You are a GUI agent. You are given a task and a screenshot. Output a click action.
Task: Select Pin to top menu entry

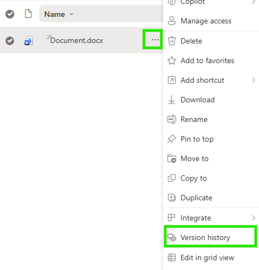(x=211, y=139)
